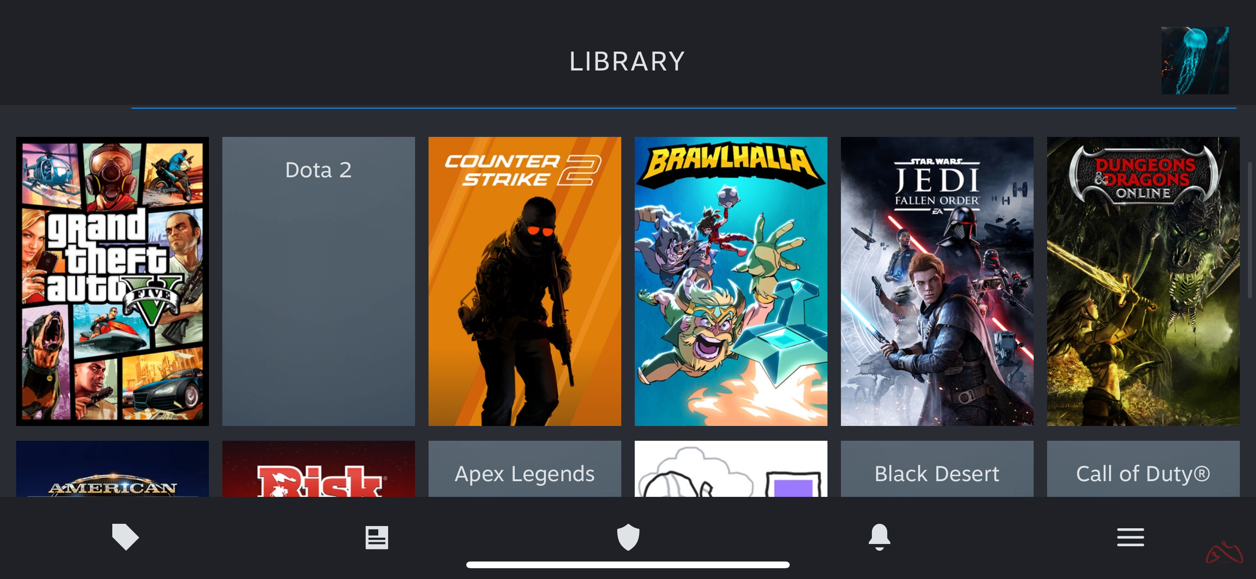Open the Store tag icon
The width and height of the screenshot is (1256, 579).
[125, 537]
